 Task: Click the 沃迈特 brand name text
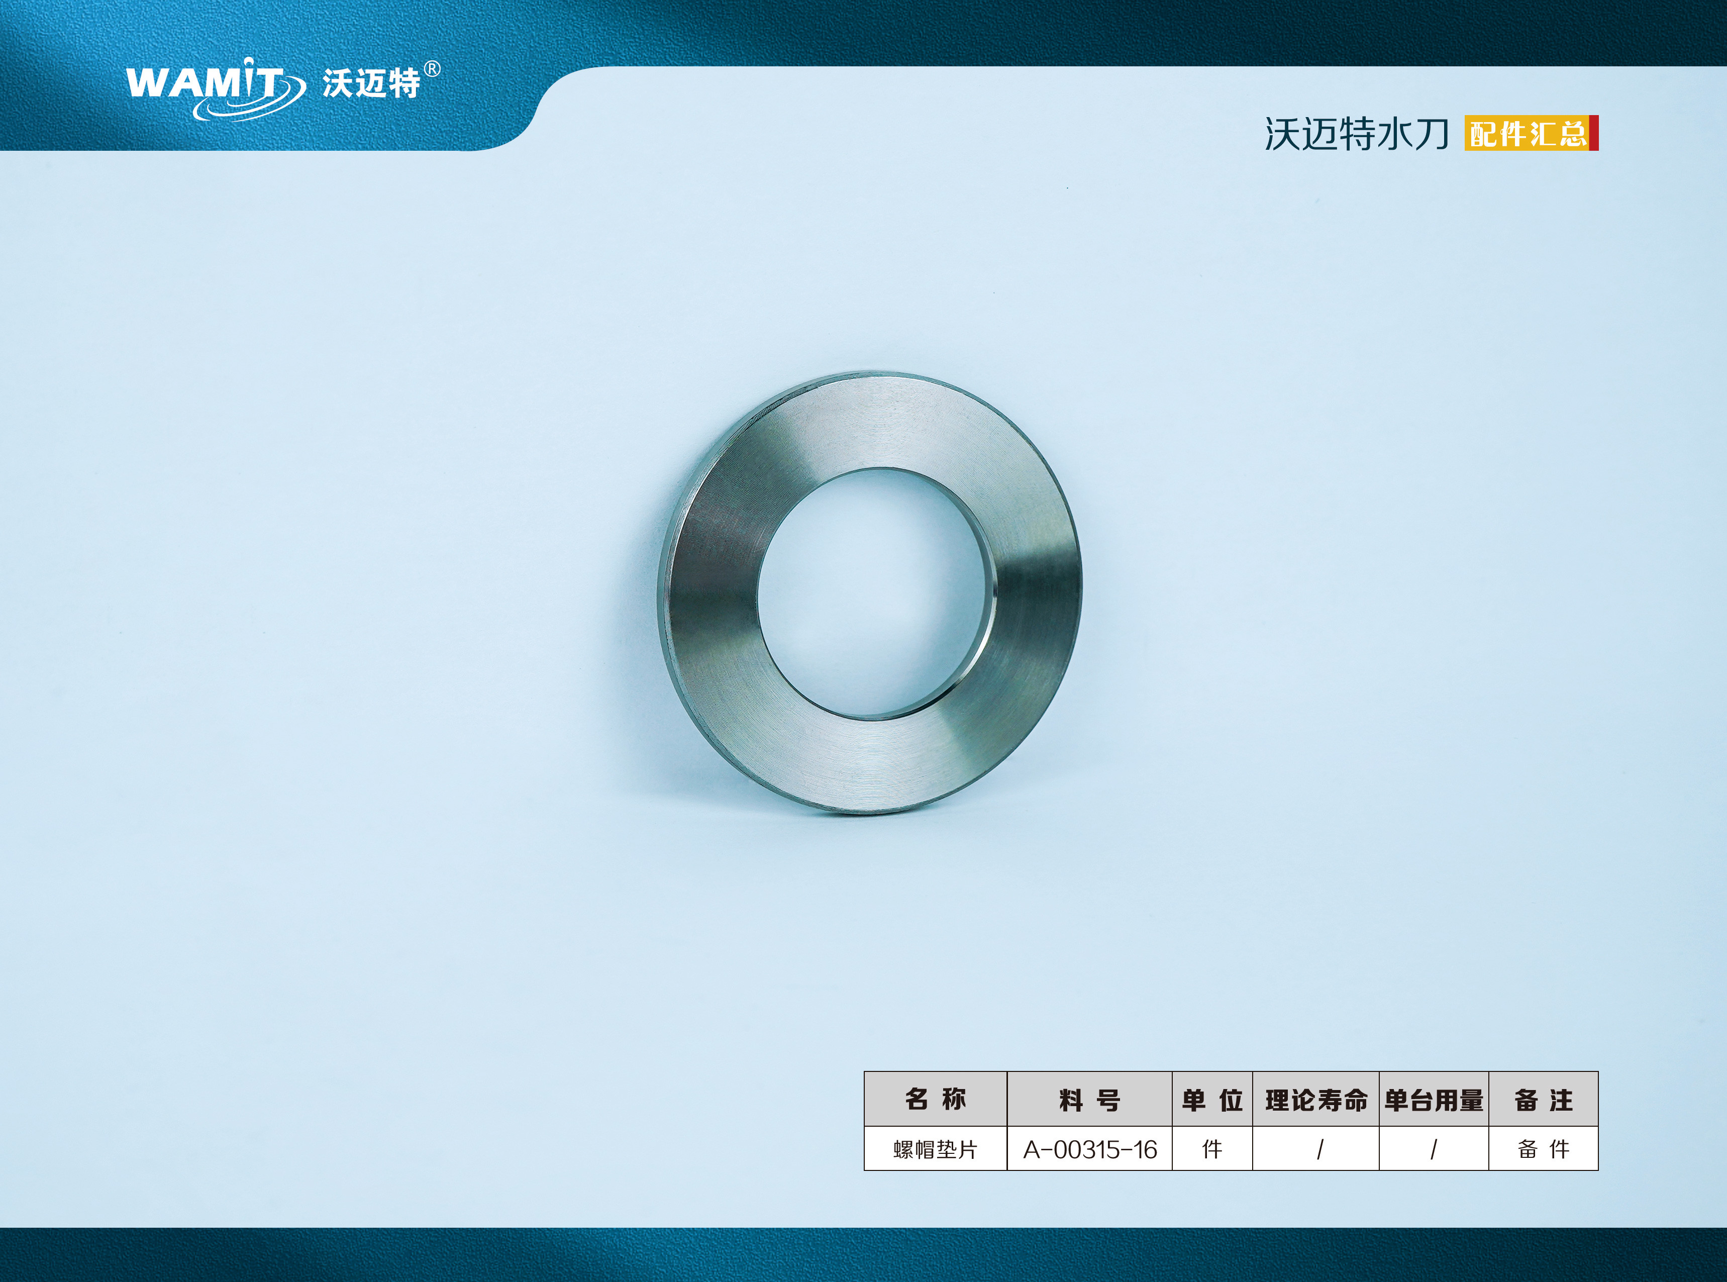372,84
